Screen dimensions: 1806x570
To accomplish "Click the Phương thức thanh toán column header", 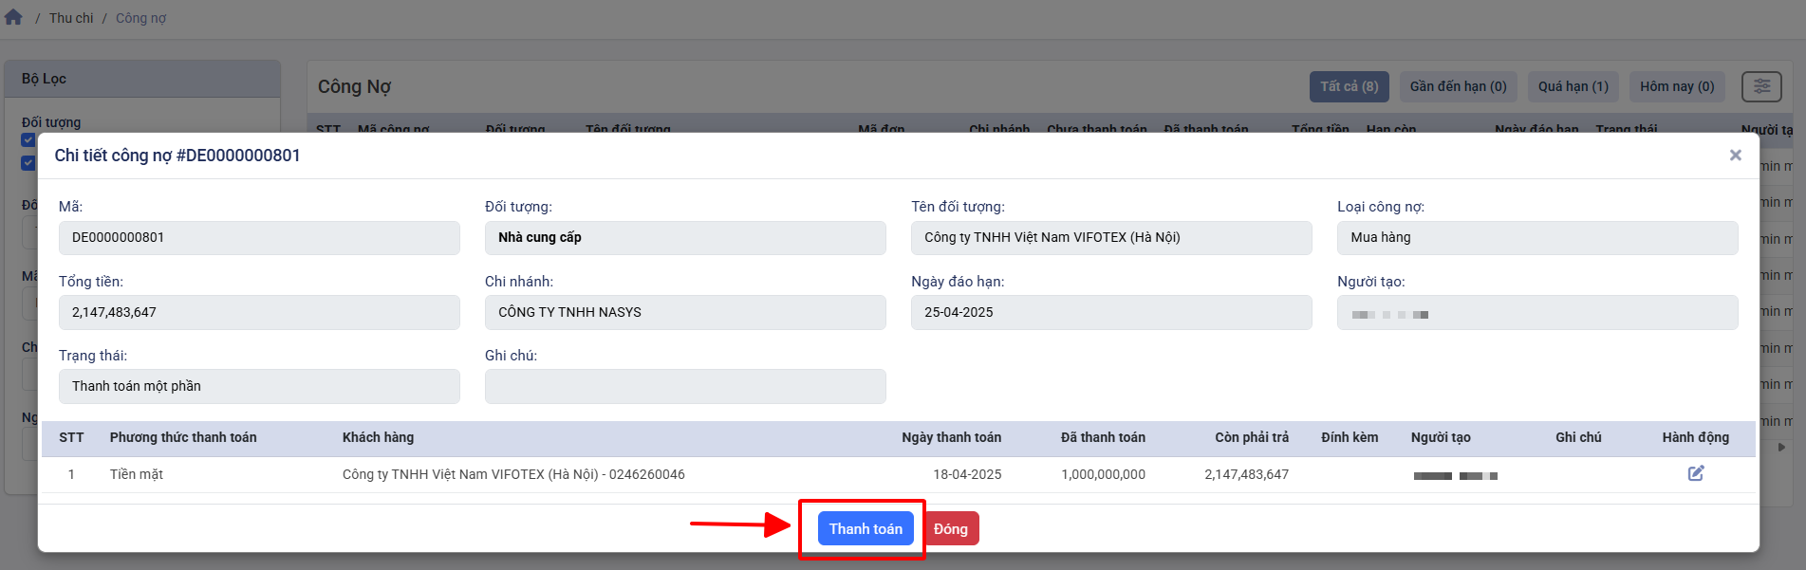I will pos(183,437).
